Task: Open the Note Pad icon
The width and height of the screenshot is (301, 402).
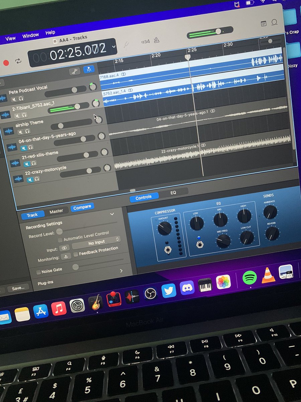Action: pos(264,23)
